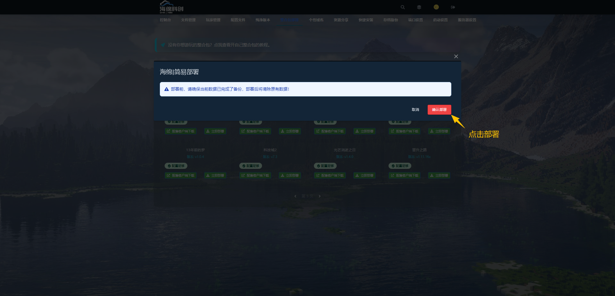615x296 pixels.
Task: Click the yellow user avatar icon
Action: pos(436,7)
